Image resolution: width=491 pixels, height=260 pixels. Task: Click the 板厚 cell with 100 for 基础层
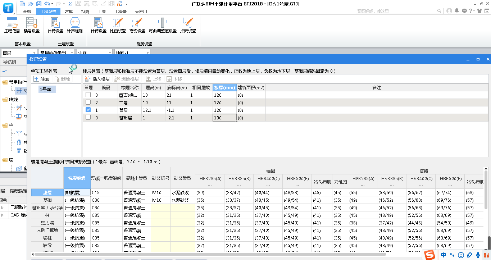pos(224,118)
